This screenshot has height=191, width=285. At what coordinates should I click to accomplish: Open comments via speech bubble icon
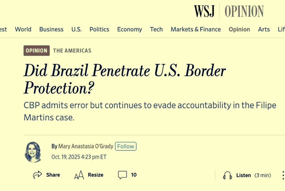[x=122, y=175]
